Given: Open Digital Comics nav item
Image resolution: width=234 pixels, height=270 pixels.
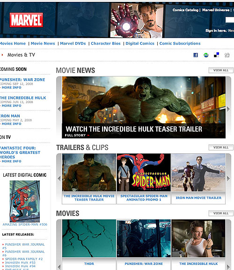Looking at the screenshot, I should click(140, 44).
